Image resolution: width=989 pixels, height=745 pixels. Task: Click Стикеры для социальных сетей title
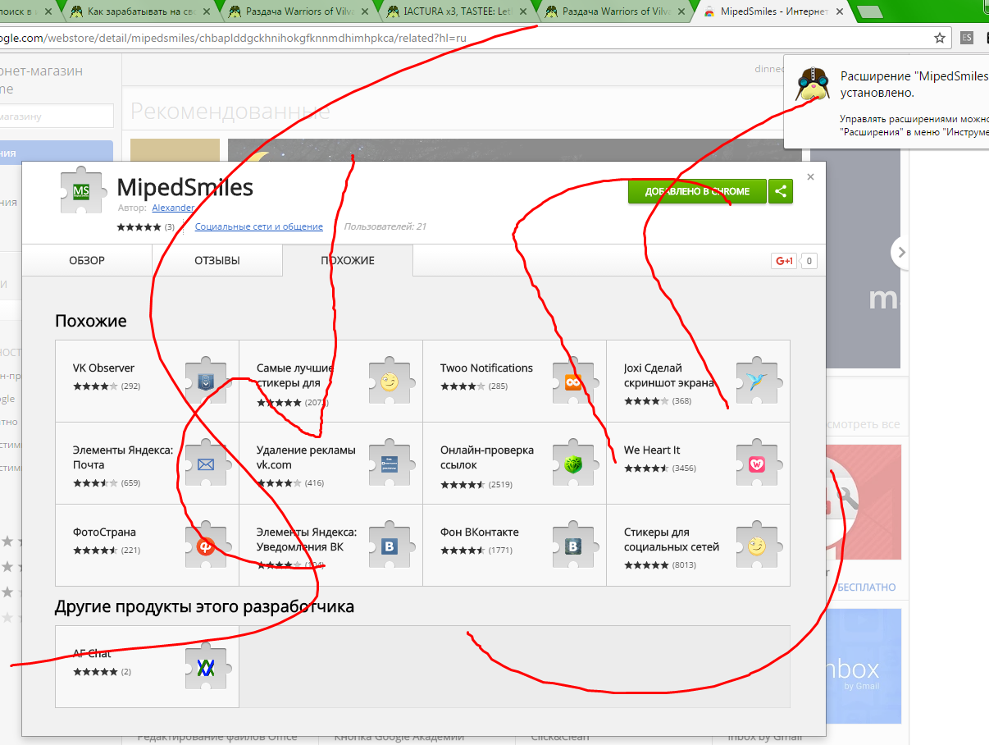[x=672, y=539]
